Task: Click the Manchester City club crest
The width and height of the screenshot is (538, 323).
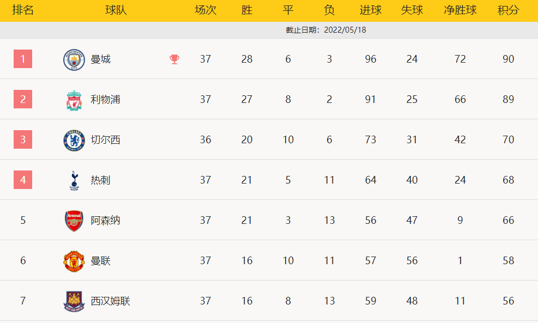Action: [74, 60]
